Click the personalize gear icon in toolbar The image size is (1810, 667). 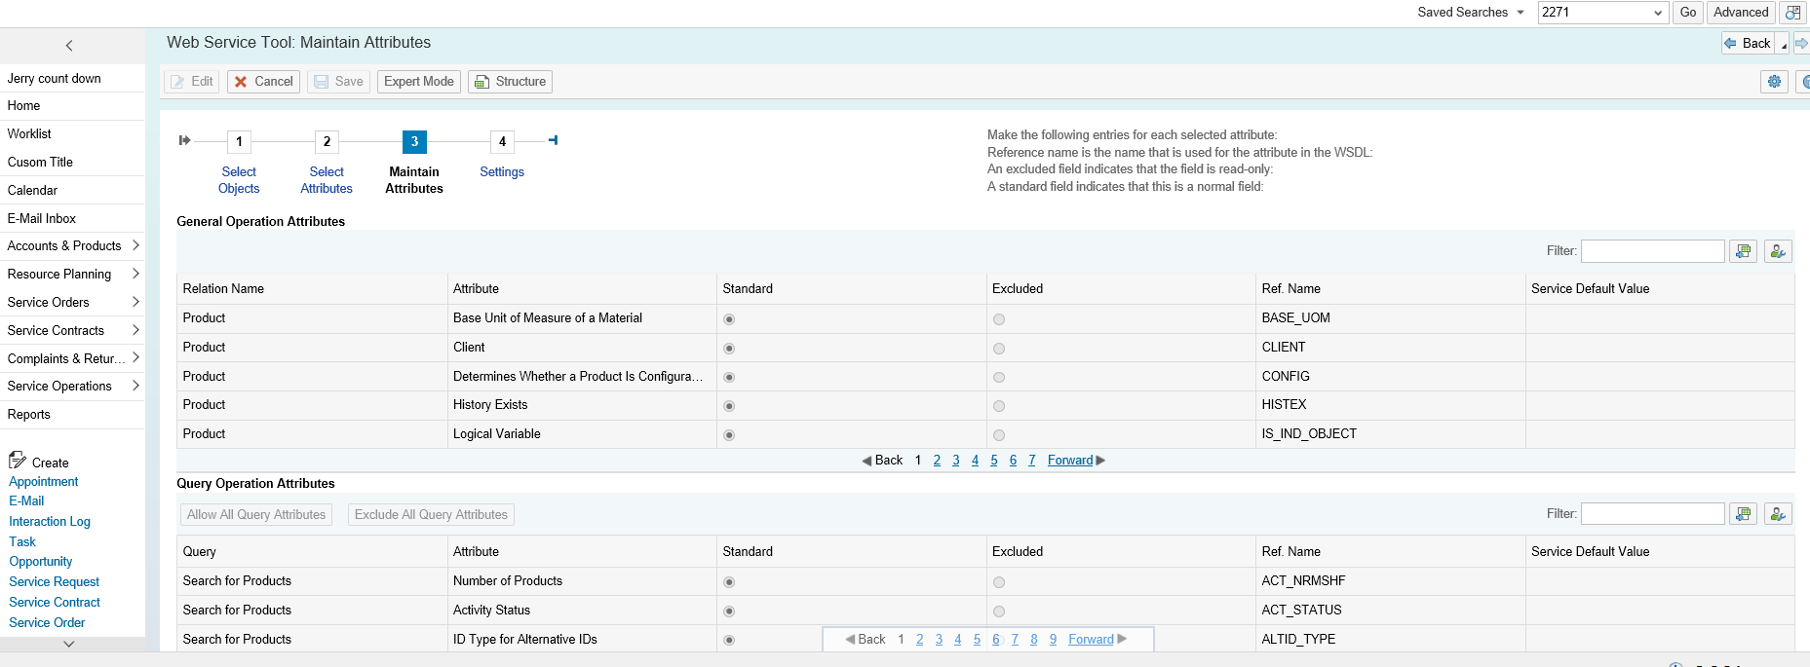1774,82
